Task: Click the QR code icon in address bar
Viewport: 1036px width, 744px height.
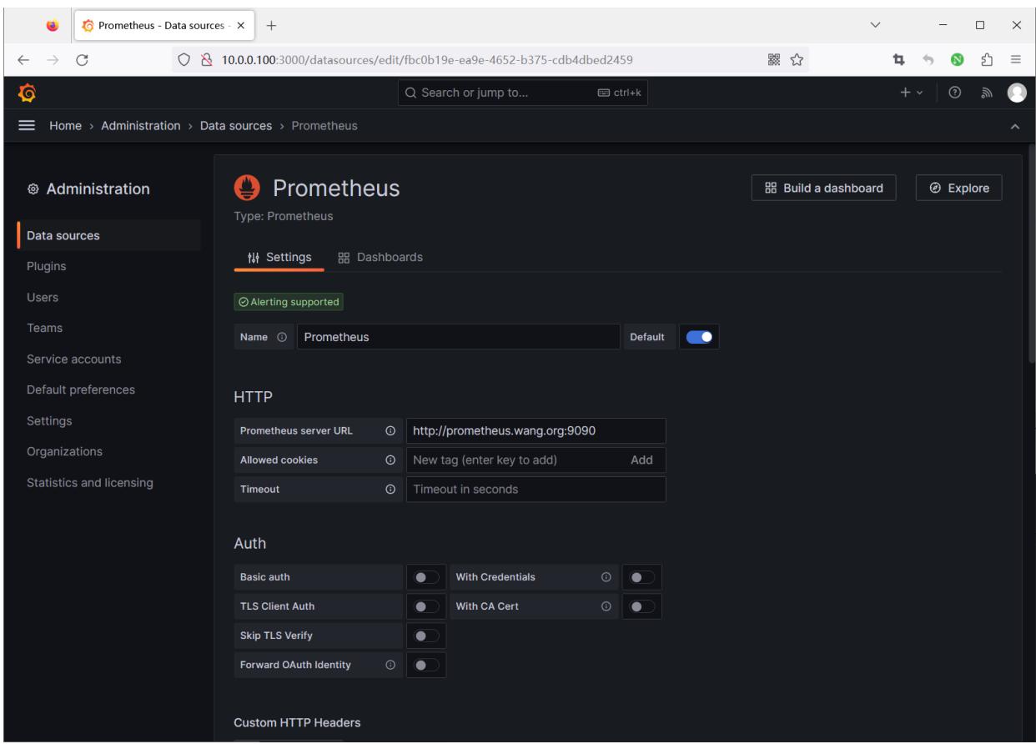Action: [x=774, y=60]
